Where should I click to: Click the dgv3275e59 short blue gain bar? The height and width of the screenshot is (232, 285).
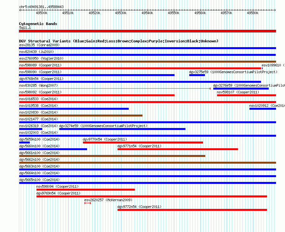point(197,75)
